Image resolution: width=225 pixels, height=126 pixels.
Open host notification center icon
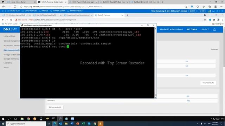pos(221,124)
